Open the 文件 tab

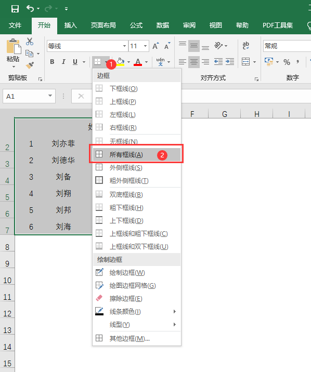pyautogui.click(x=15, y=25)
